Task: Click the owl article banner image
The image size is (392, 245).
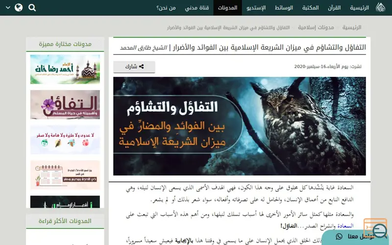Action: coord(240,126)
